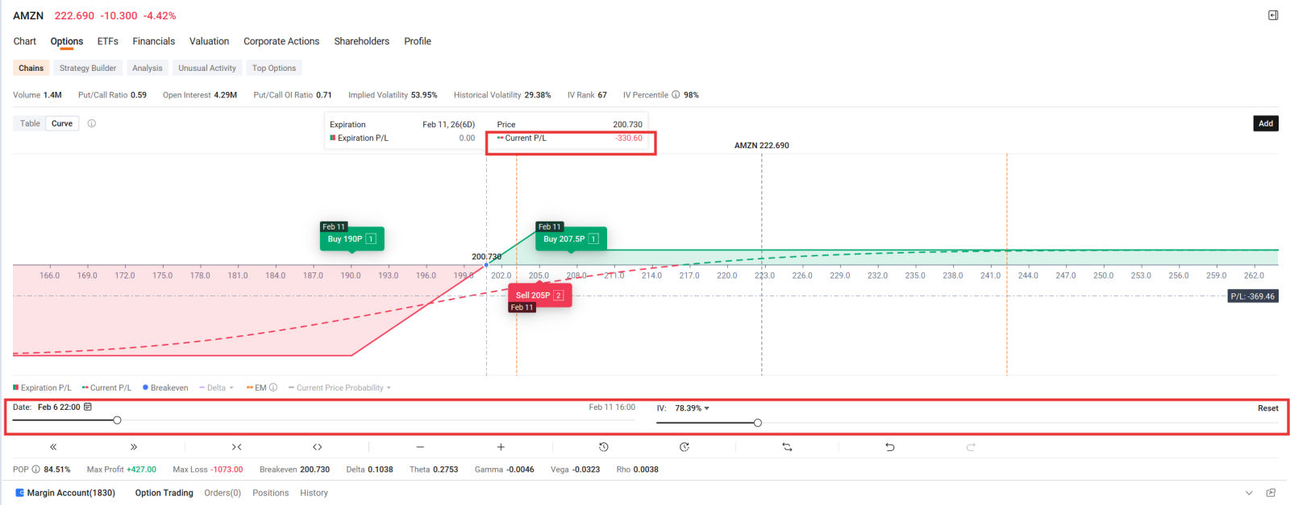Move expiration earlier with clock-back icon
1290x505 pixels.
click(x=604, y=447)
